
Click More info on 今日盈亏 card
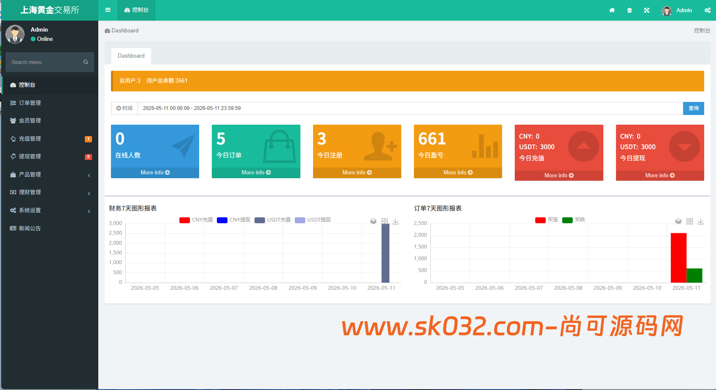[458, 173]
